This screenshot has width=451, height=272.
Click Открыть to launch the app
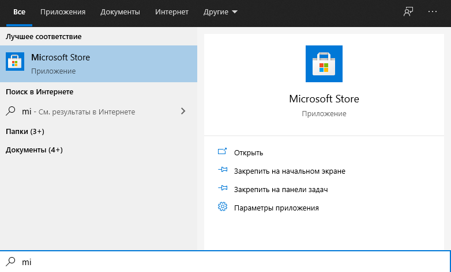(249, 152)
